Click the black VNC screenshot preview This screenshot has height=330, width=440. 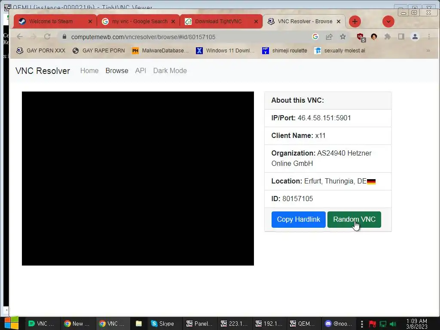click(138, 178)
